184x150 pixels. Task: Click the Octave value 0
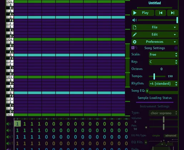tap(161, 69)
